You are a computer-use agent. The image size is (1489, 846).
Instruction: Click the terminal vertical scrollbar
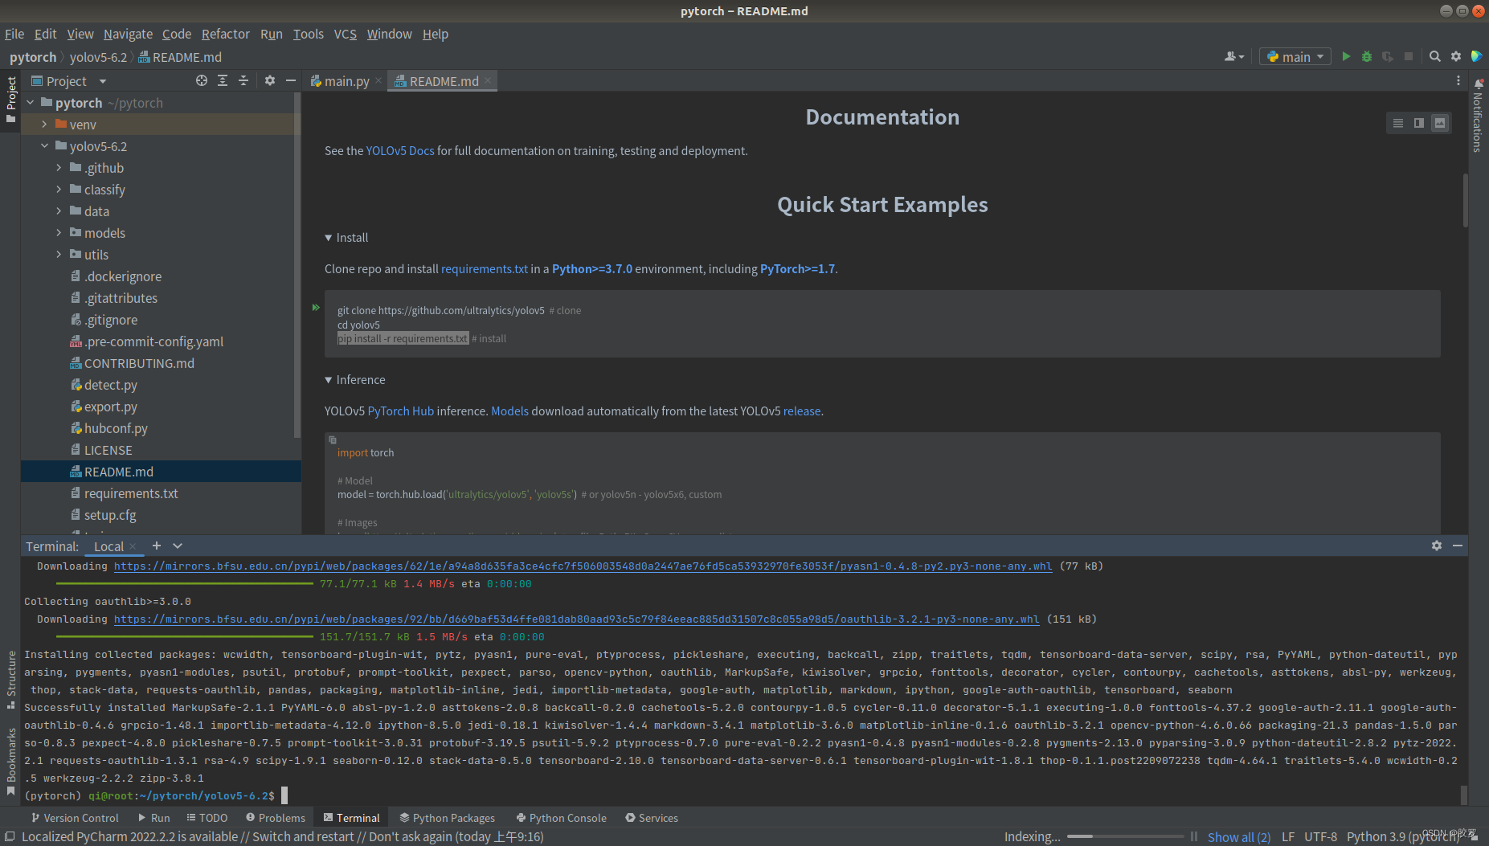pyautogui.click(x=1463, y=794)
